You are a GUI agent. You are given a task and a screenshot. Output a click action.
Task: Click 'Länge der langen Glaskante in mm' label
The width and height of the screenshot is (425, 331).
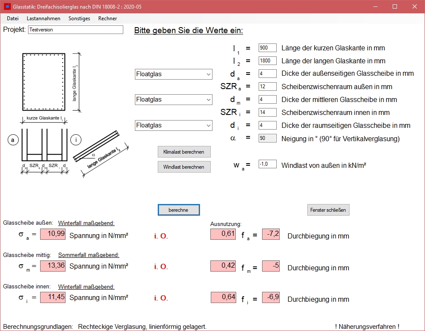333,61
